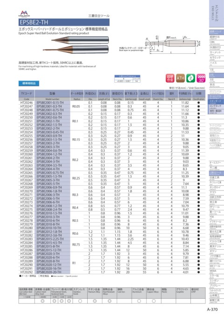Click model number EPSBE2010-10-TH
224x316 pixels.
[49, 228]
